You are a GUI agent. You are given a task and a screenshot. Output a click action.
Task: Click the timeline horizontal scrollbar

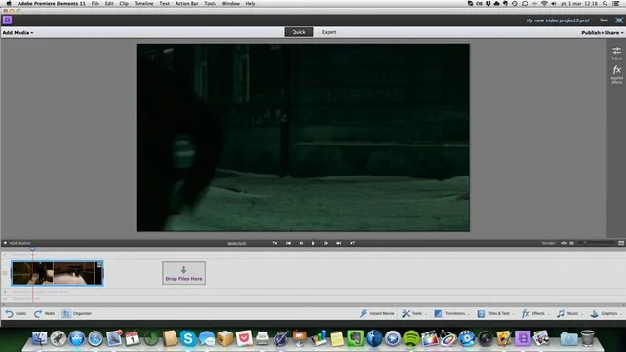(x=313, y=304)
